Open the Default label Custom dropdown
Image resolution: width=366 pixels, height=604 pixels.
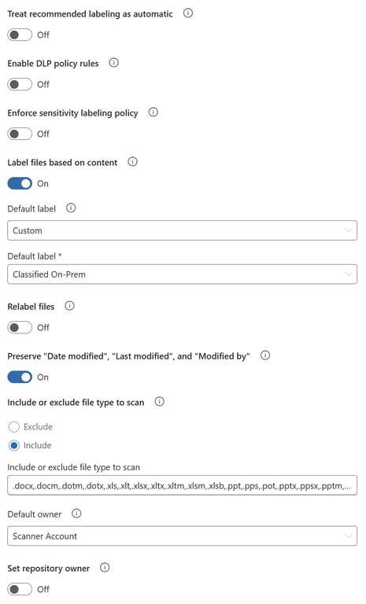[x=182, y=230]
